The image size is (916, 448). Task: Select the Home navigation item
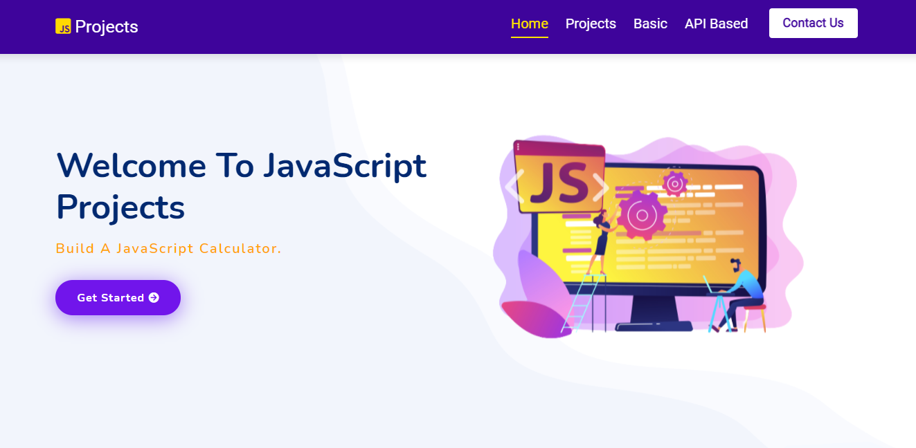point(529,24)
